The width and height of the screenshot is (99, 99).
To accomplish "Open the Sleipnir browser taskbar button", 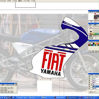I will point(22,98).
